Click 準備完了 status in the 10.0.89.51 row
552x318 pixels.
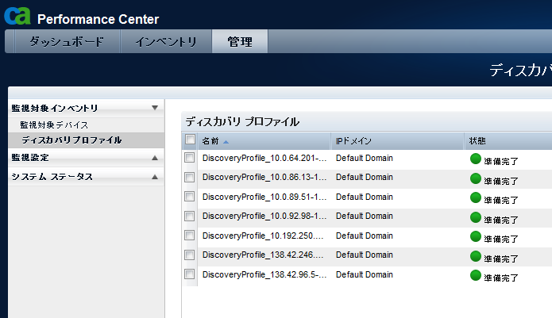[501, 201]
